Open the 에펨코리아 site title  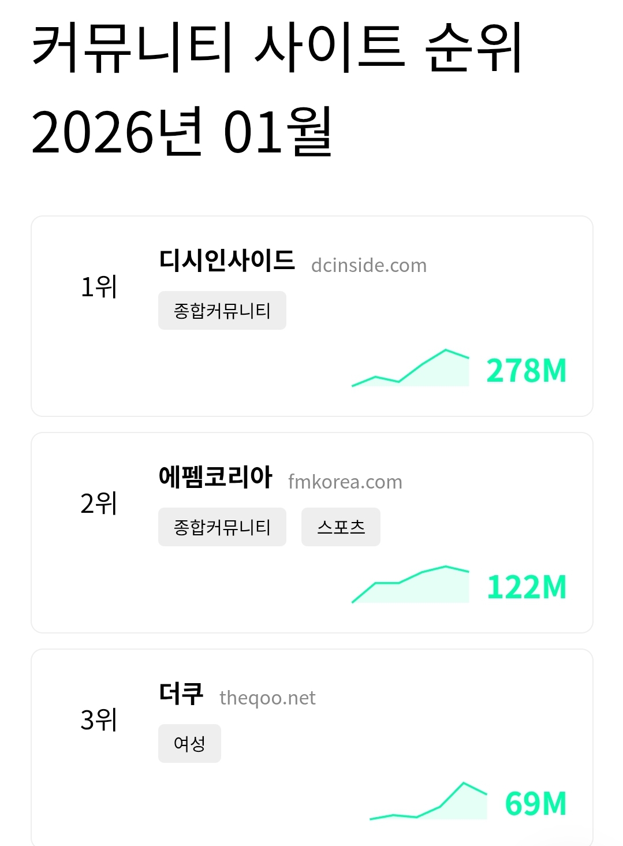(215, 477)
